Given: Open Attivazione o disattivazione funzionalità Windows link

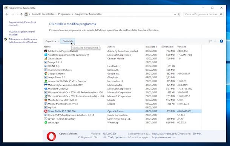Looking at the screenshot, I should coord(23,41).
